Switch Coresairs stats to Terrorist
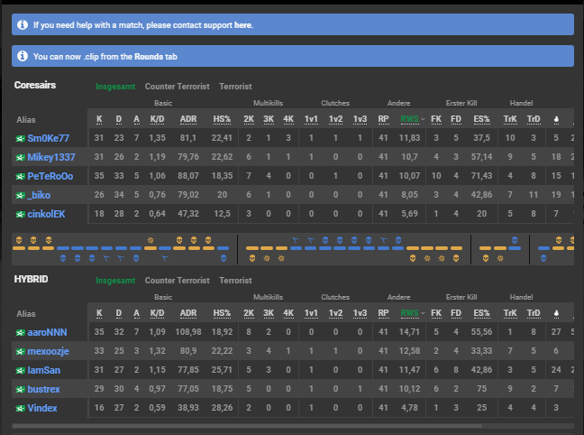This screenshot has width=584, height=435. coord(235,86)
